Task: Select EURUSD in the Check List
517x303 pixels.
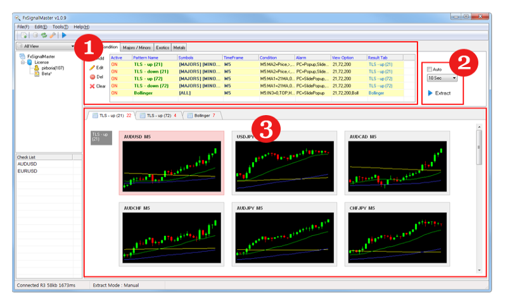Action: (x=27, y=171)
